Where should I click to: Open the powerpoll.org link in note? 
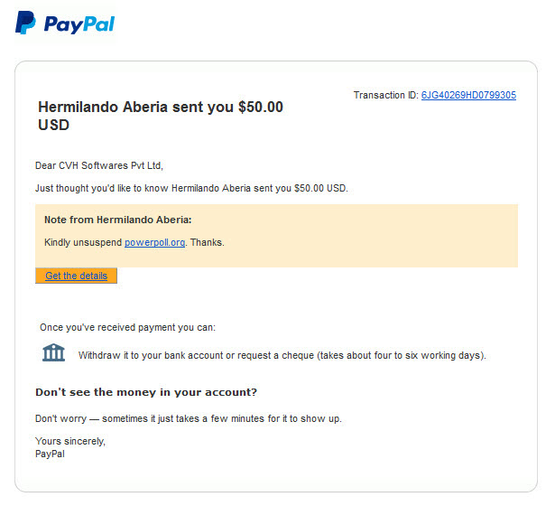point(154,242)
